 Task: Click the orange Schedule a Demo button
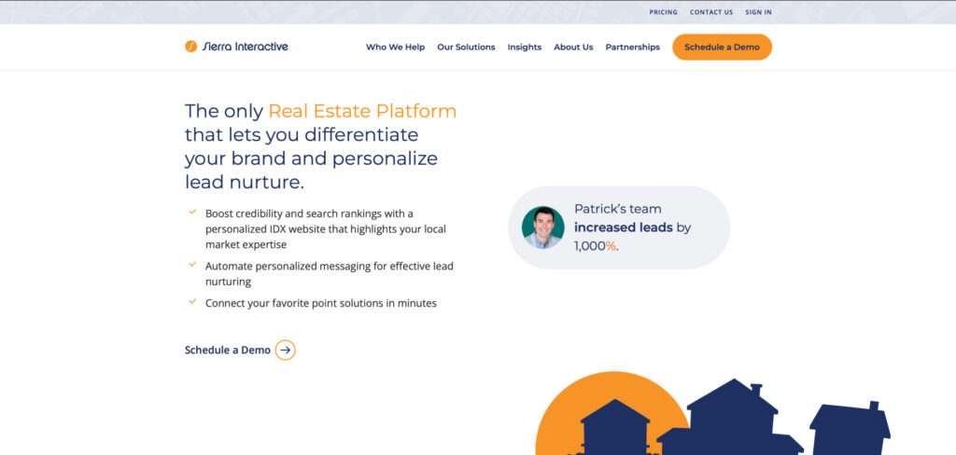click(x=722, y=47)
